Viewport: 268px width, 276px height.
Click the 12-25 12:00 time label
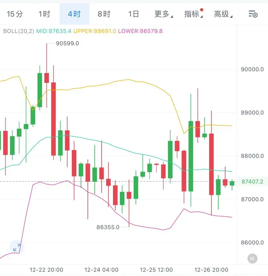(x=156, y=270)
